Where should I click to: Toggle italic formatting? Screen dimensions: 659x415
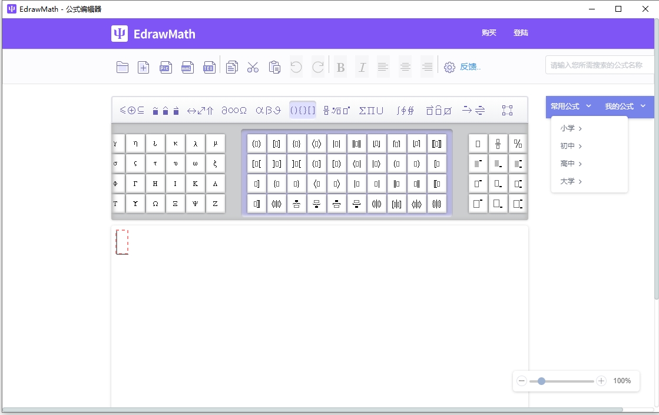tap(362, 67)
